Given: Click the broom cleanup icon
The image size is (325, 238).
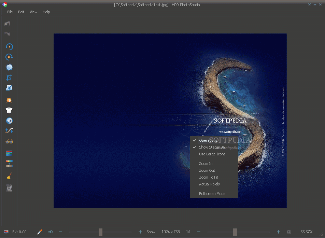Looking at the screenshot, I should click(x=9, y=176).
